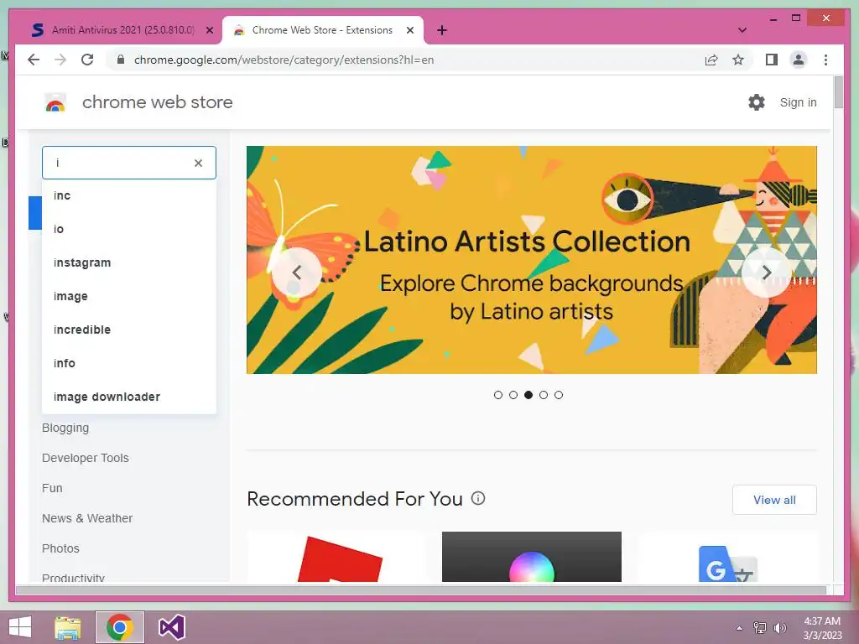Open taskbar clock showing 4:37 AM

pos(822,627)
